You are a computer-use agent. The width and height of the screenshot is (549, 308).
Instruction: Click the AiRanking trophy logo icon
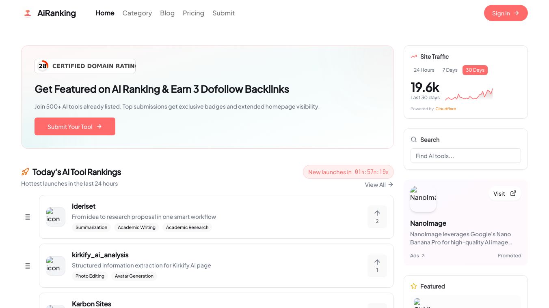27,13
